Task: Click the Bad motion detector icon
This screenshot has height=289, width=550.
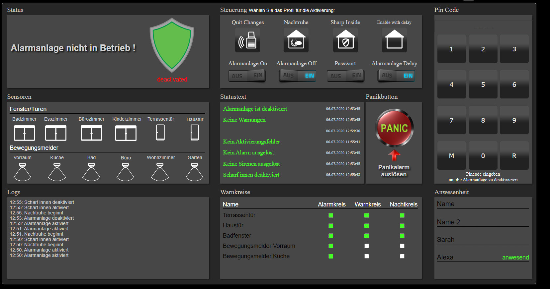Action: click(91, 172)
